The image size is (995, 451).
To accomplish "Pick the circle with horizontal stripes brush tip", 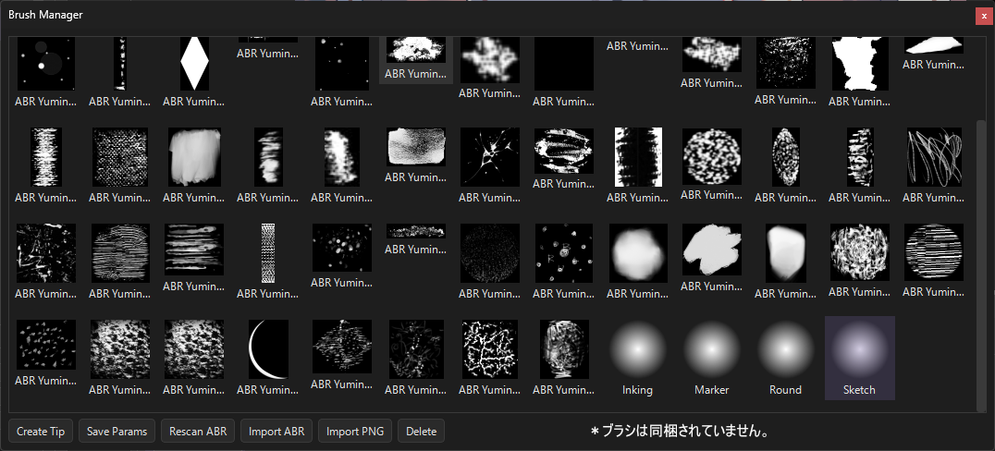I will pyautogui.click(x=933, y=252).
